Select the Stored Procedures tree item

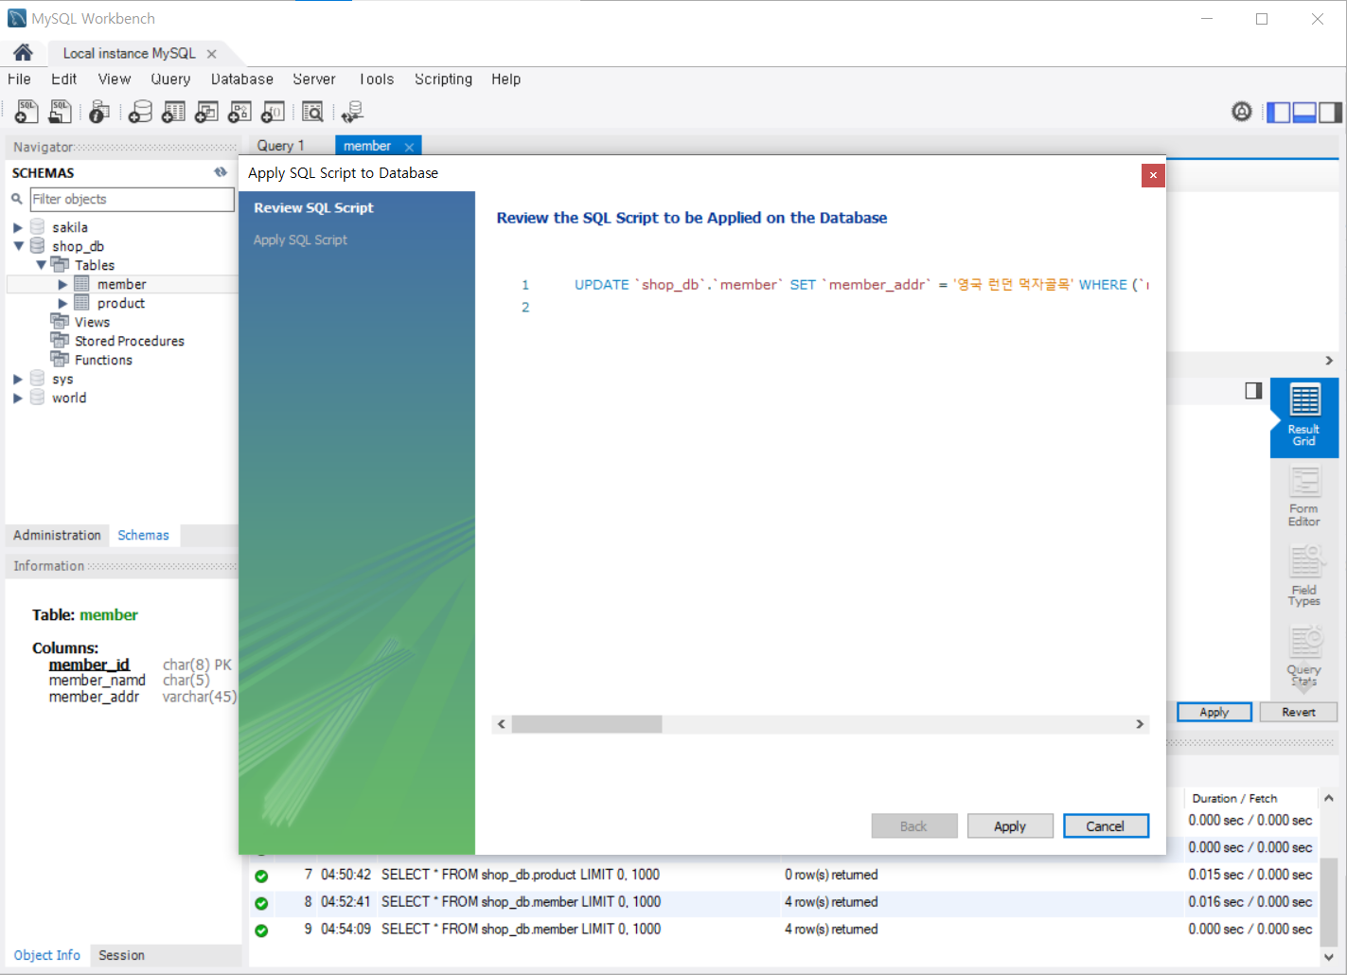click(129, 341)
